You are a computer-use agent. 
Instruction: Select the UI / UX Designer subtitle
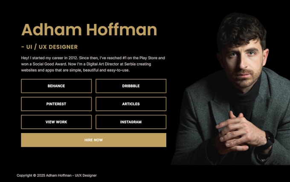pos(49,47)
